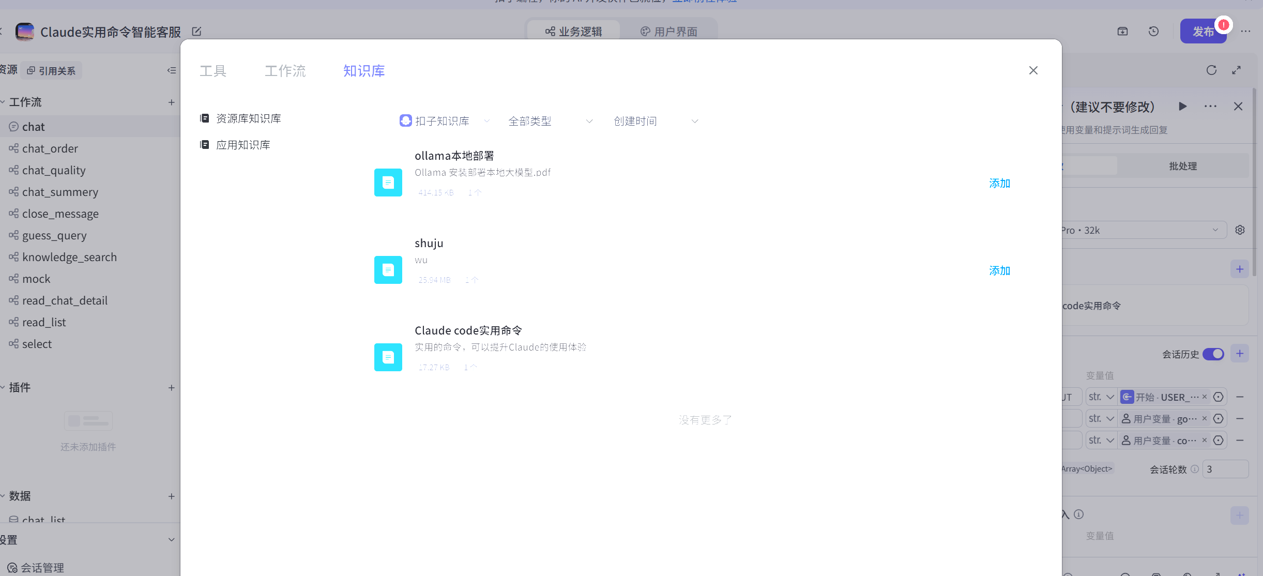Screen dimensions: 1263x576
Task: Remove the 开始 USER input variable row
Action: click(x=1240, y=397)
